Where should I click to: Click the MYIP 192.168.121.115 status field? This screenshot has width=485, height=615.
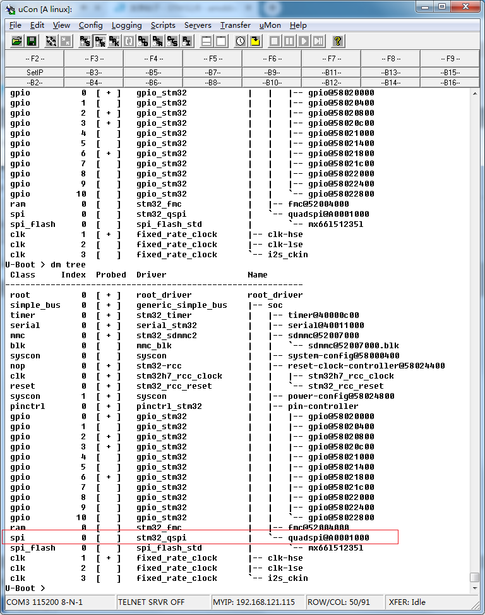pyautogui.click(x=258, y=602)
